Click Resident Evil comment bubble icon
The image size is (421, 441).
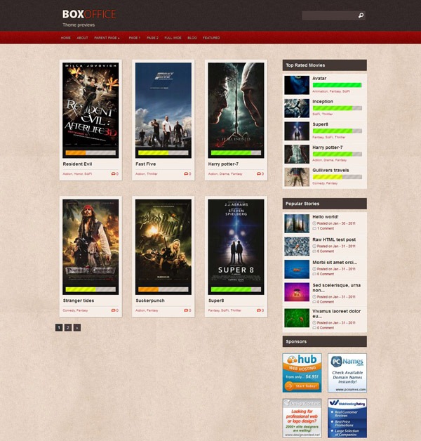click(113, 174)
